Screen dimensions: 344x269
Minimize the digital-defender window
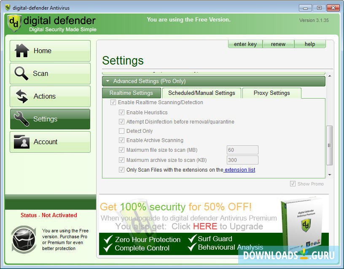[305, 8]
